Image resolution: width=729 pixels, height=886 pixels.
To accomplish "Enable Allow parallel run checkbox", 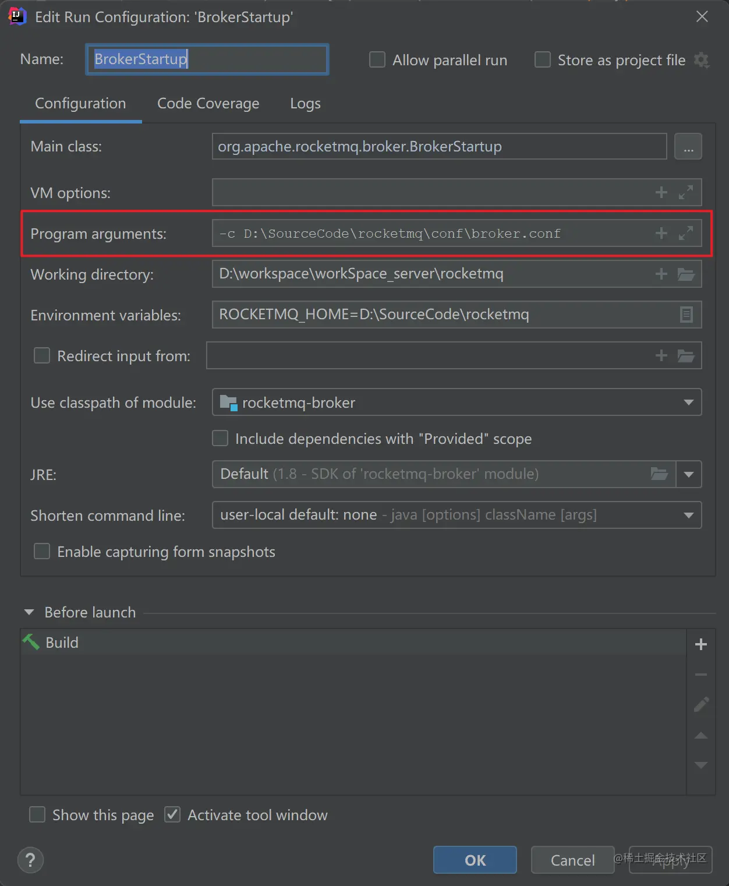I will (x=377, y=60).
